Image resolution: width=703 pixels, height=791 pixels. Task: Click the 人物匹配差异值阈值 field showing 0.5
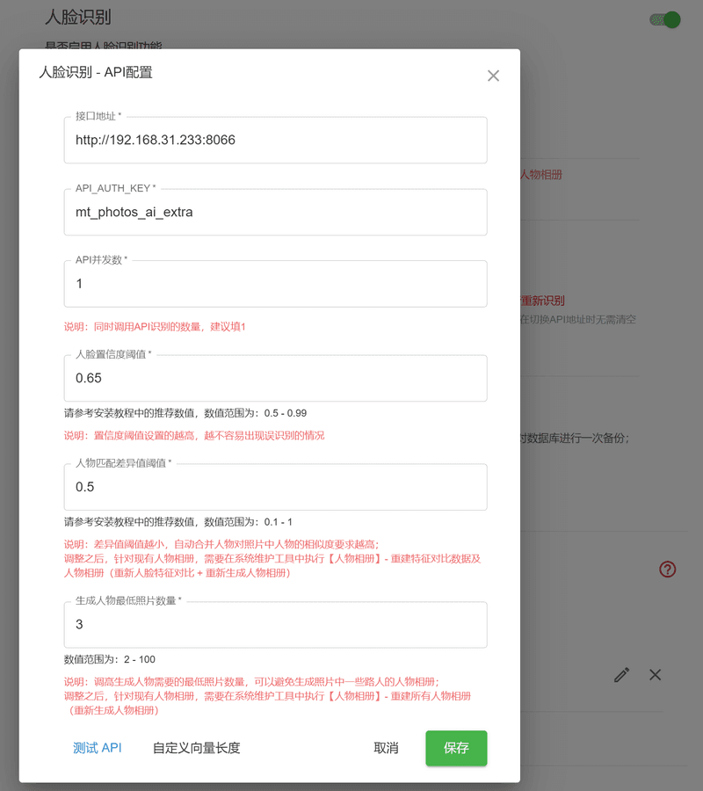pyautogui.click(x=275, y=487)
